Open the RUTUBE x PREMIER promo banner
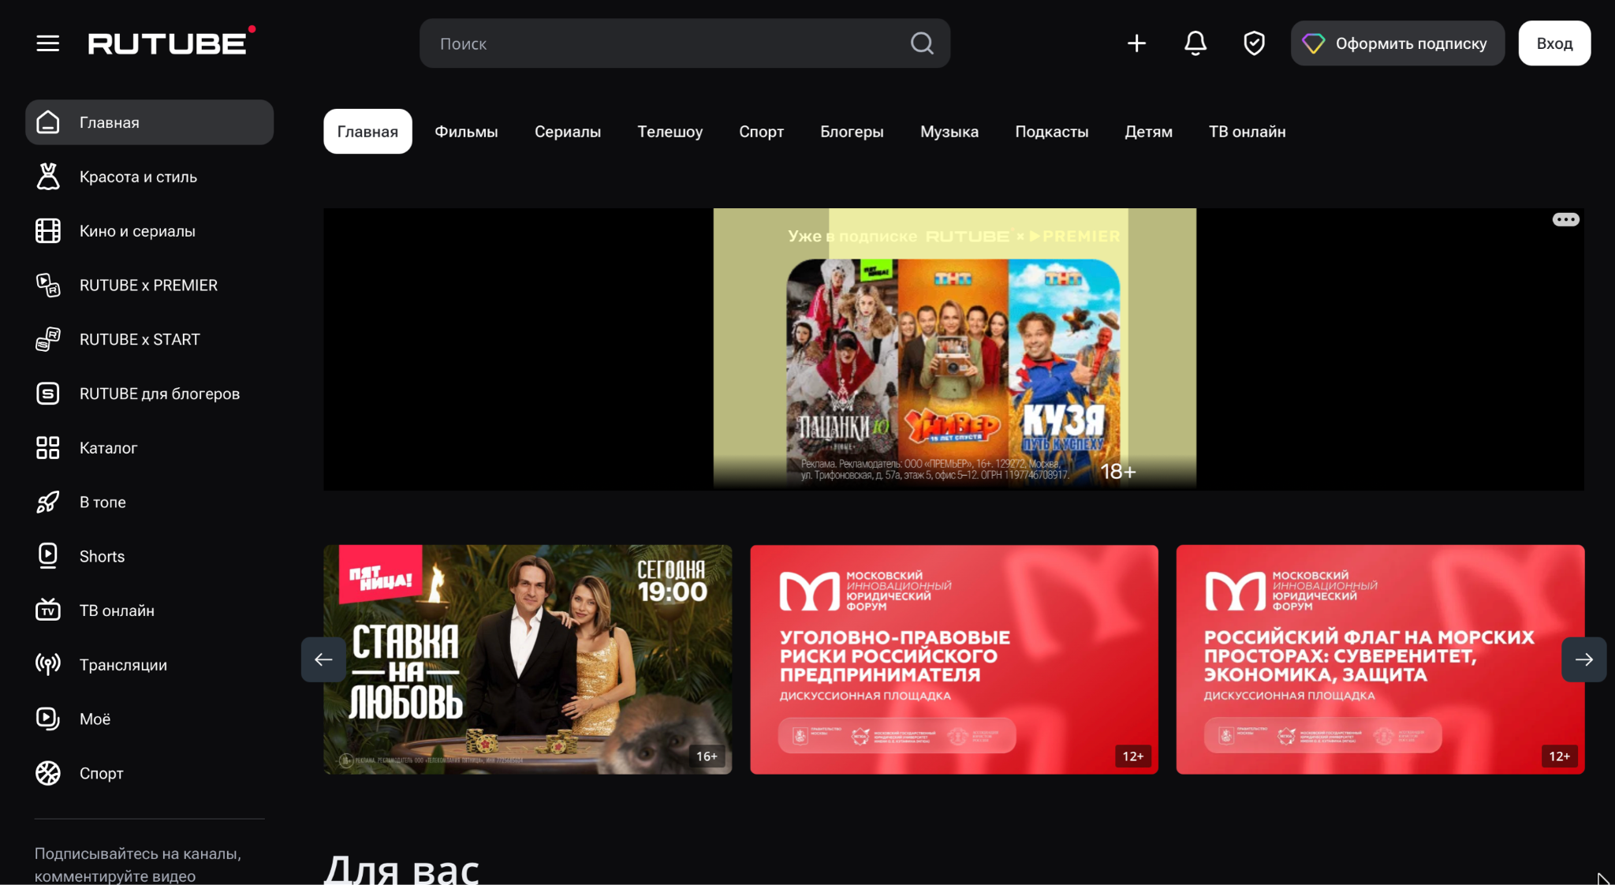This screenshot has height=885, width=1615. pos(954,349)
